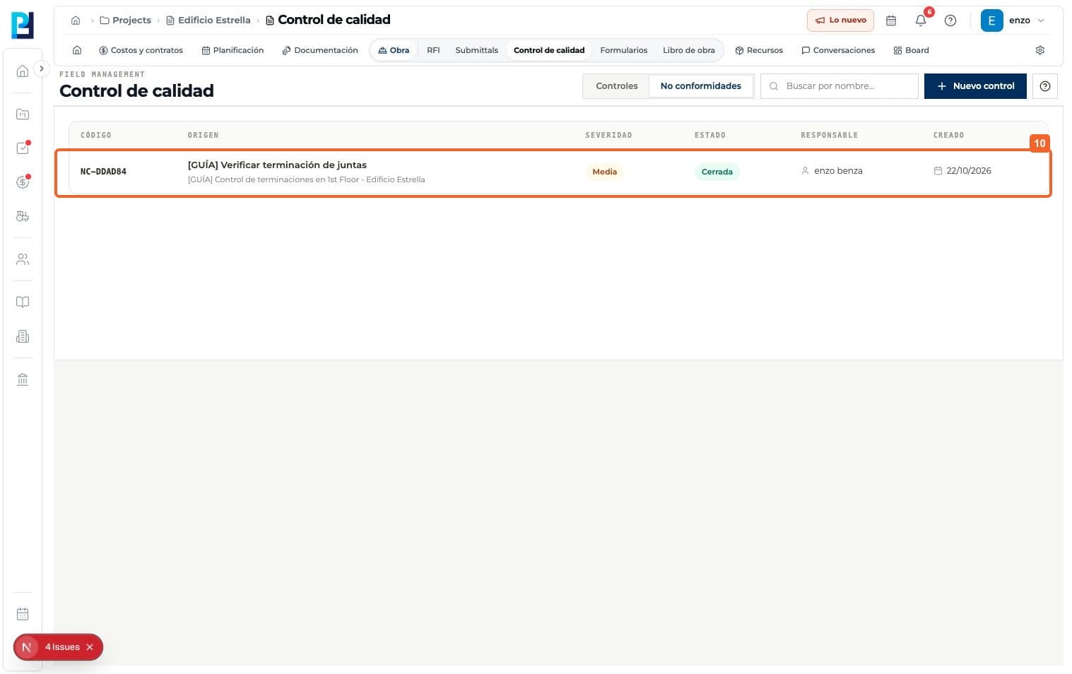Screen dimensions: 1072x674
Task: Switch to the Submittals tab
Action: pyautogui.click(x=476, y=50)
